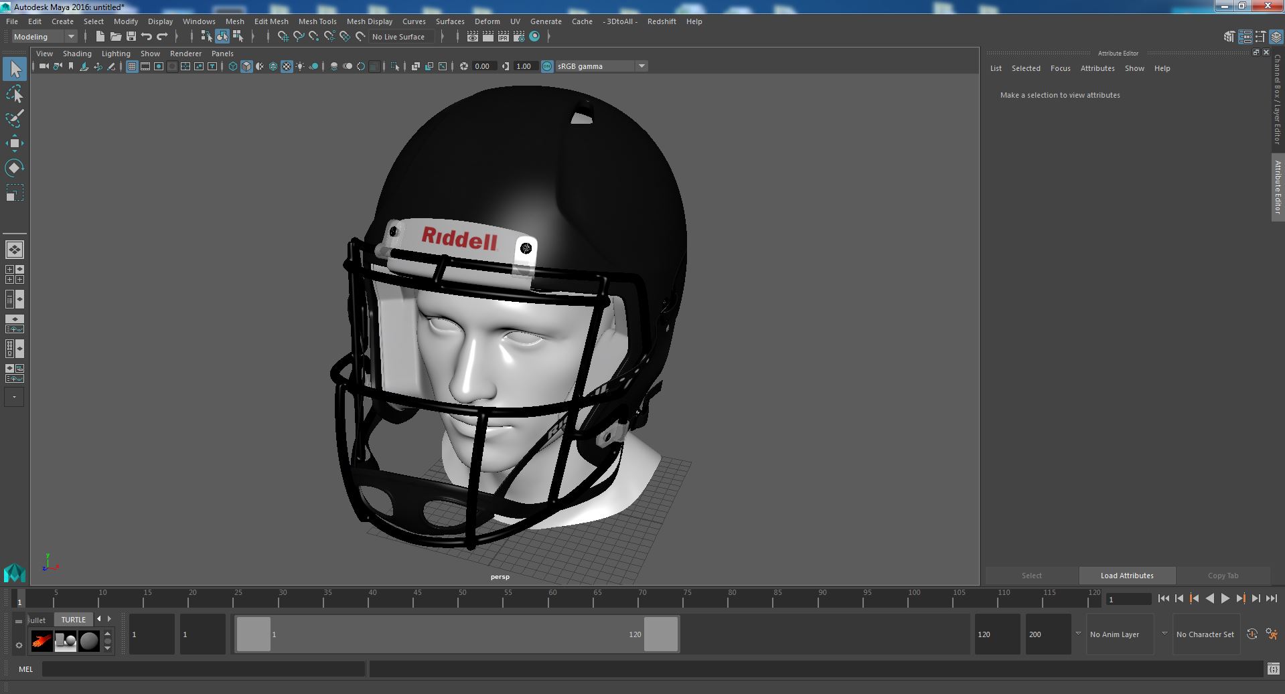Screen dimensions: 1285x694
Task: Open the Edit Mesh menu
Action: [271, 21]
